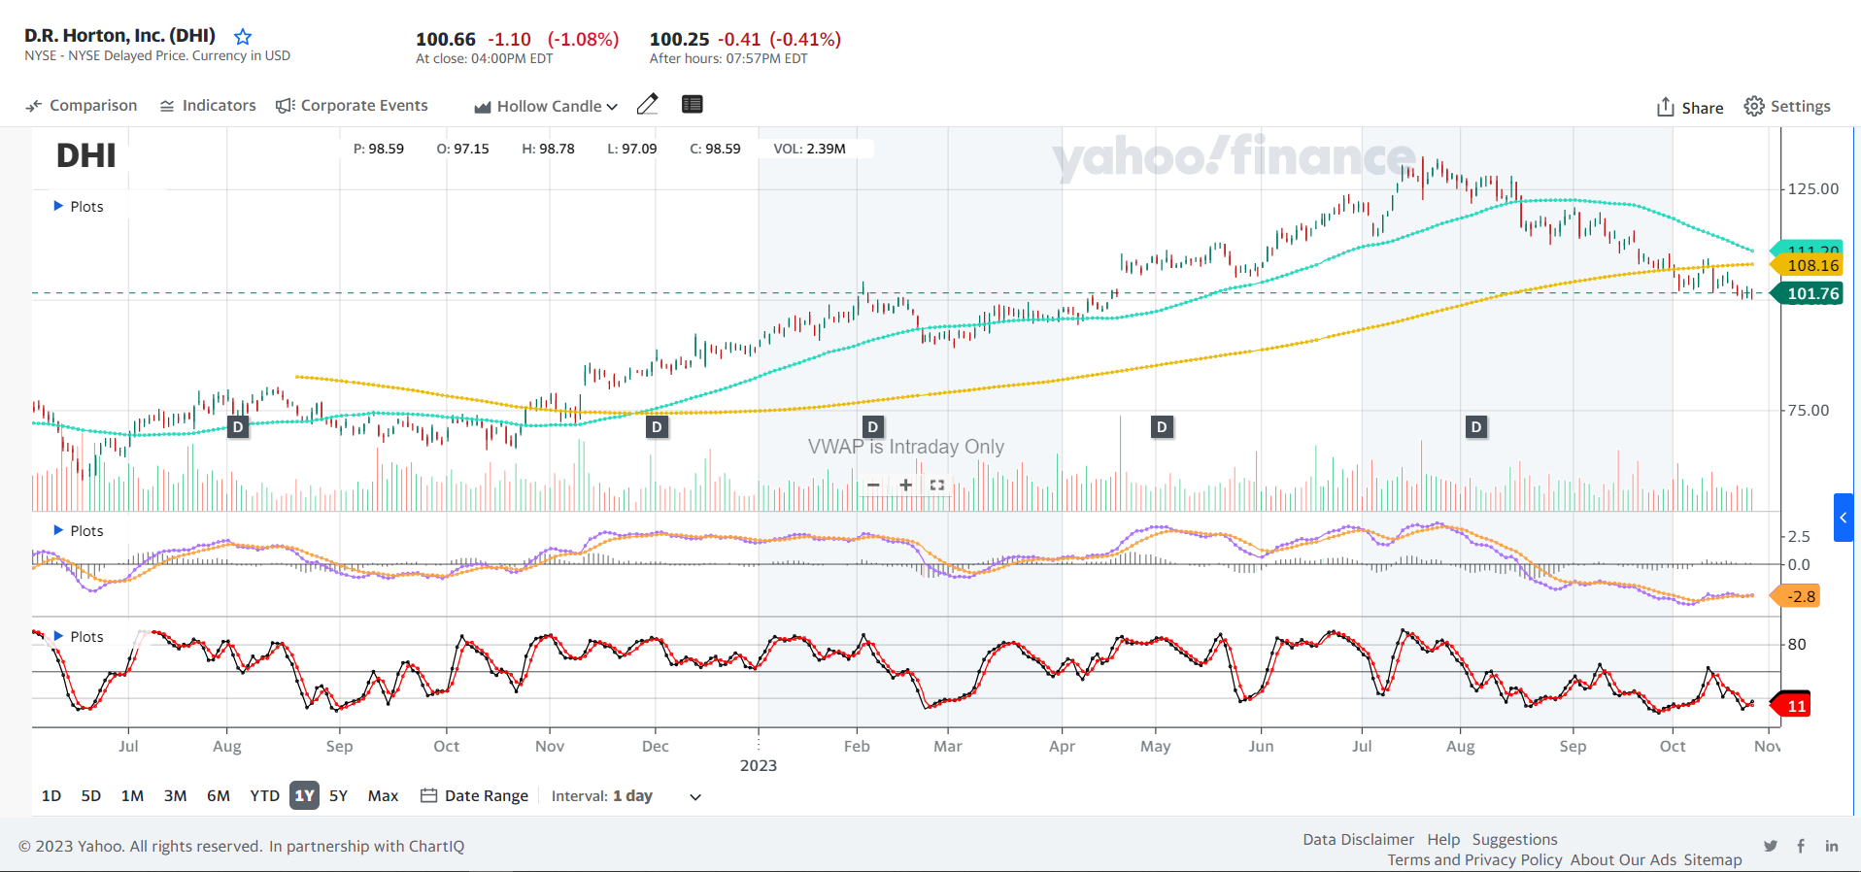Open the Sitemap link

pyautogui.click(x=1712, y=859)
